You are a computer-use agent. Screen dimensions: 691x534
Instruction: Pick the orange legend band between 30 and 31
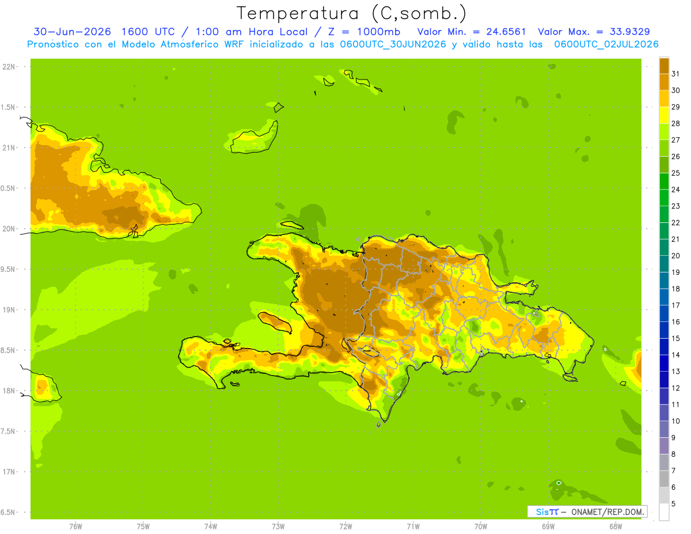pyautogui.click(x=664, y=82)
